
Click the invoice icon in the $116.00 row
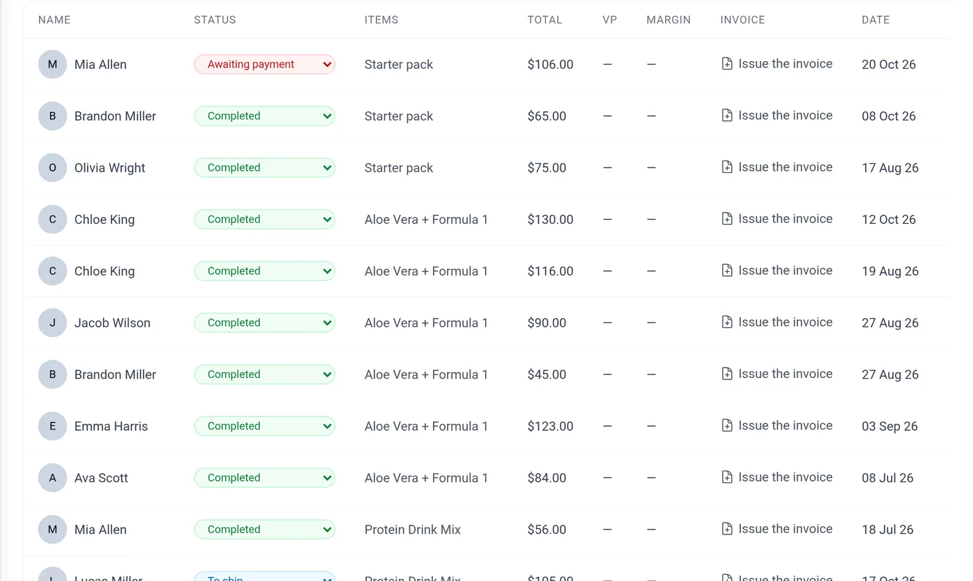tap(727, 270)
